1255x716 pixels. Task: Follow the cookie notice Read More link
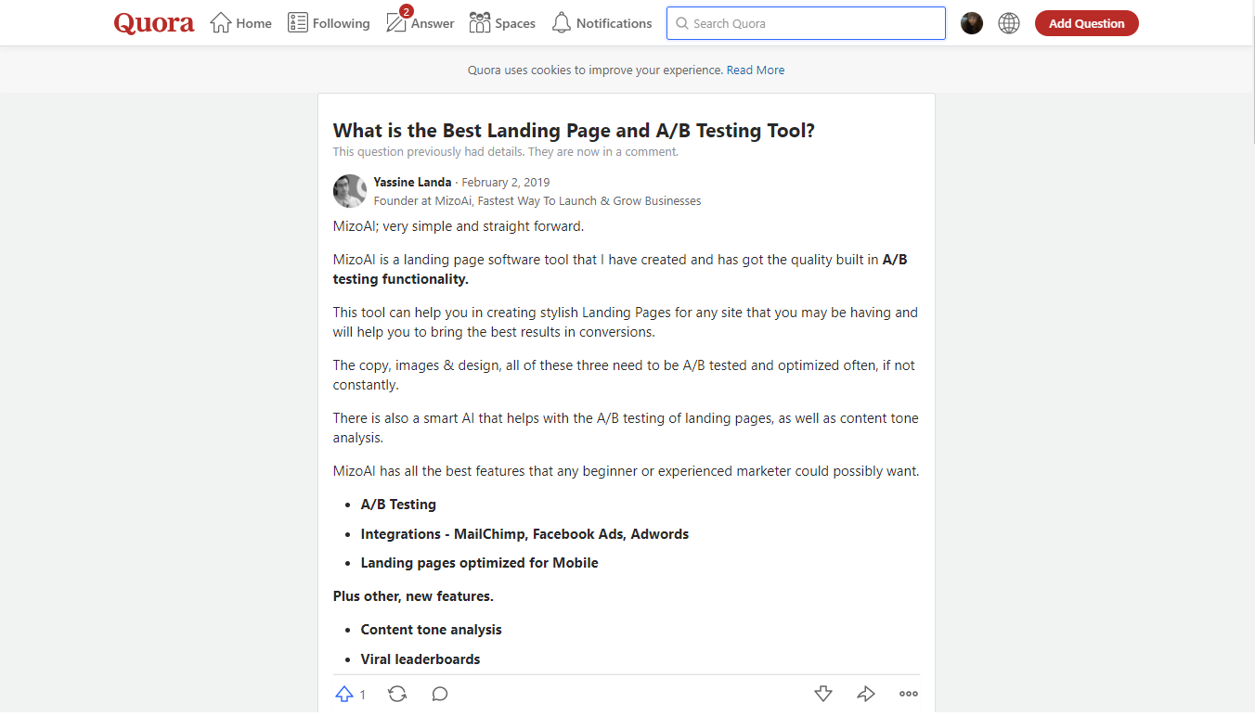click(755, 70)
